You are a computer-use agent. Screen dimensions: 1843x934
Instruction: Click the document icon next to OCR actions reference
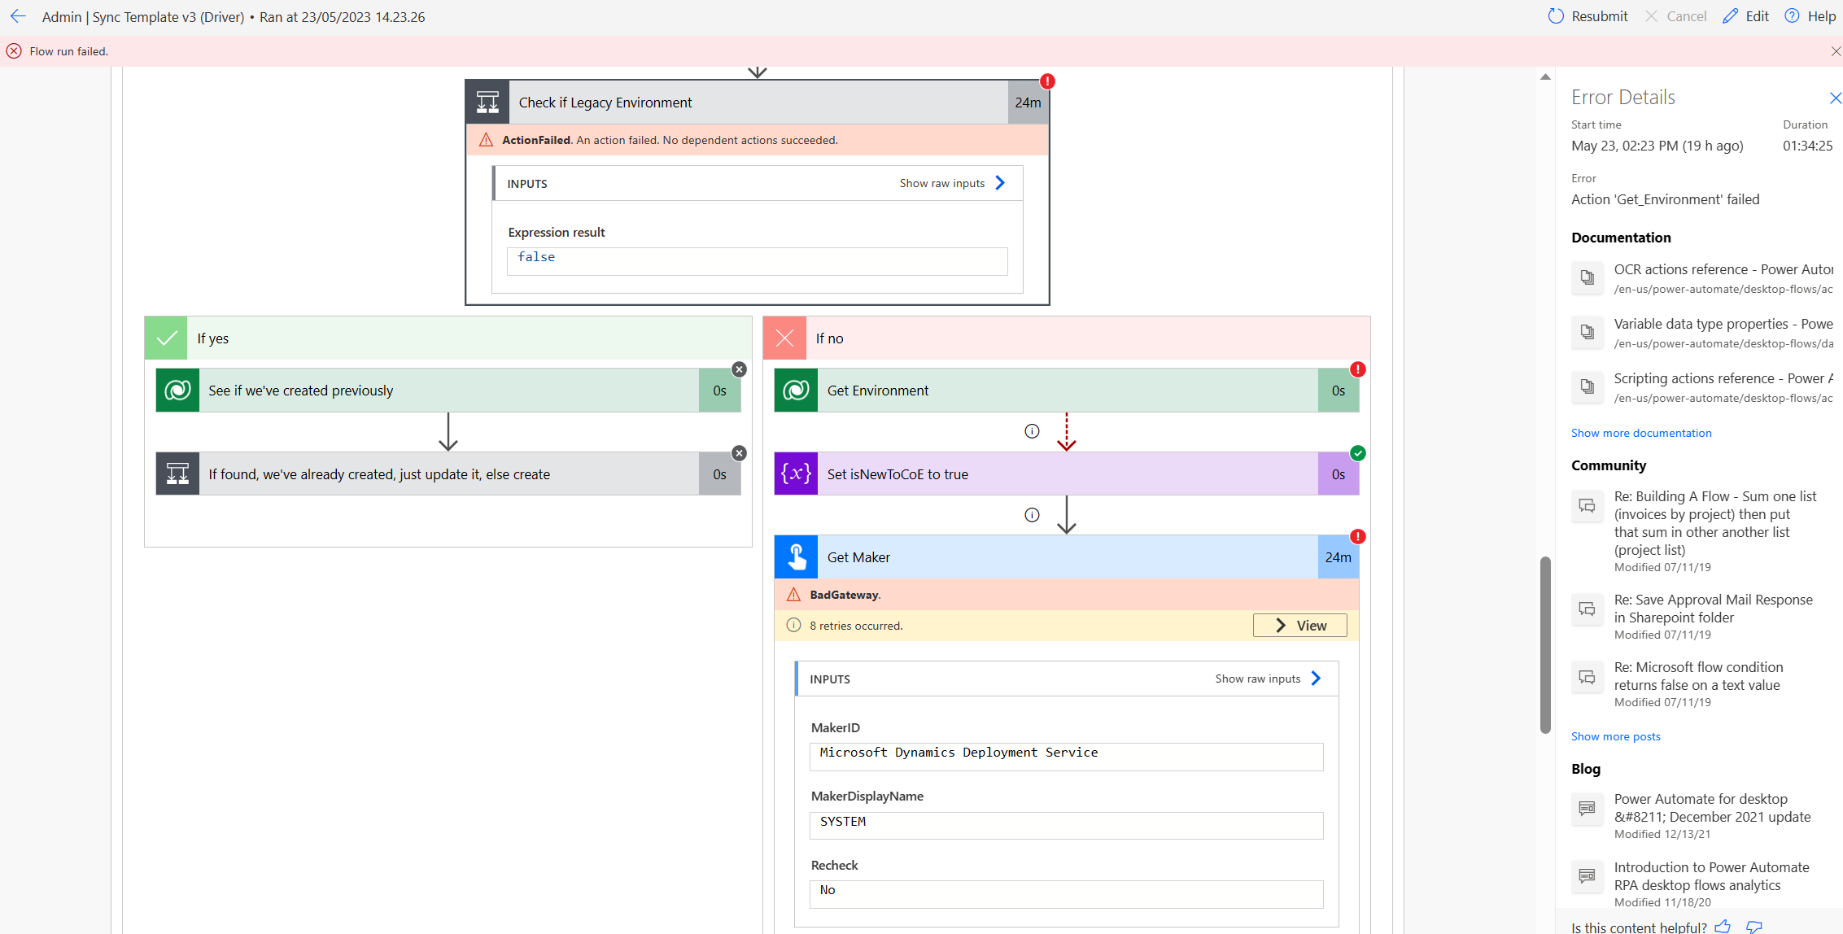pyautogui.click(x=1588, y=277)
